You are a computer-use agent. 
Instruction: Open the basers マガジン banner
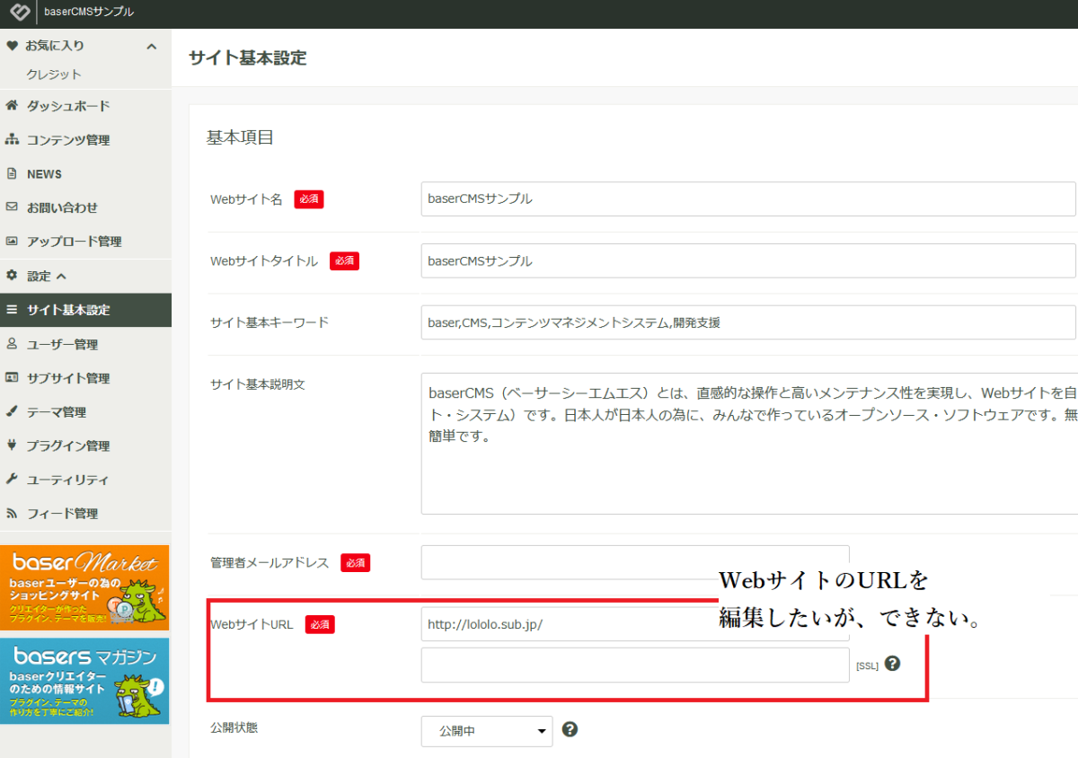(x=84, y=681)
